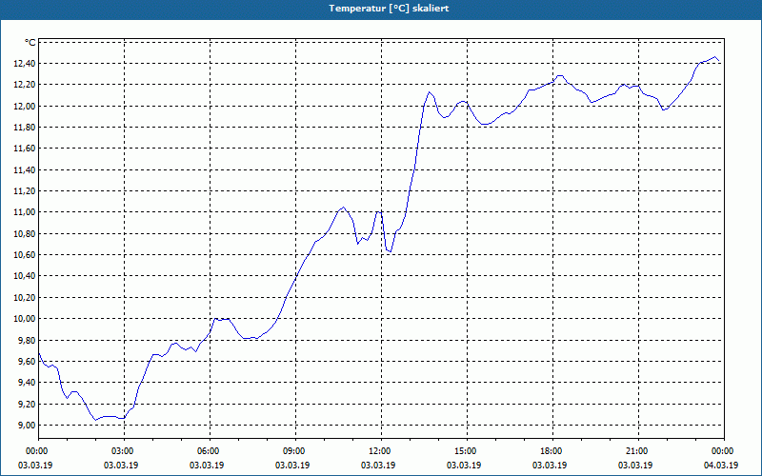Viewport: 762px width, 476px height.
Task: Select the 03.03.19 date under 12:00
Action: pos(378,466)
